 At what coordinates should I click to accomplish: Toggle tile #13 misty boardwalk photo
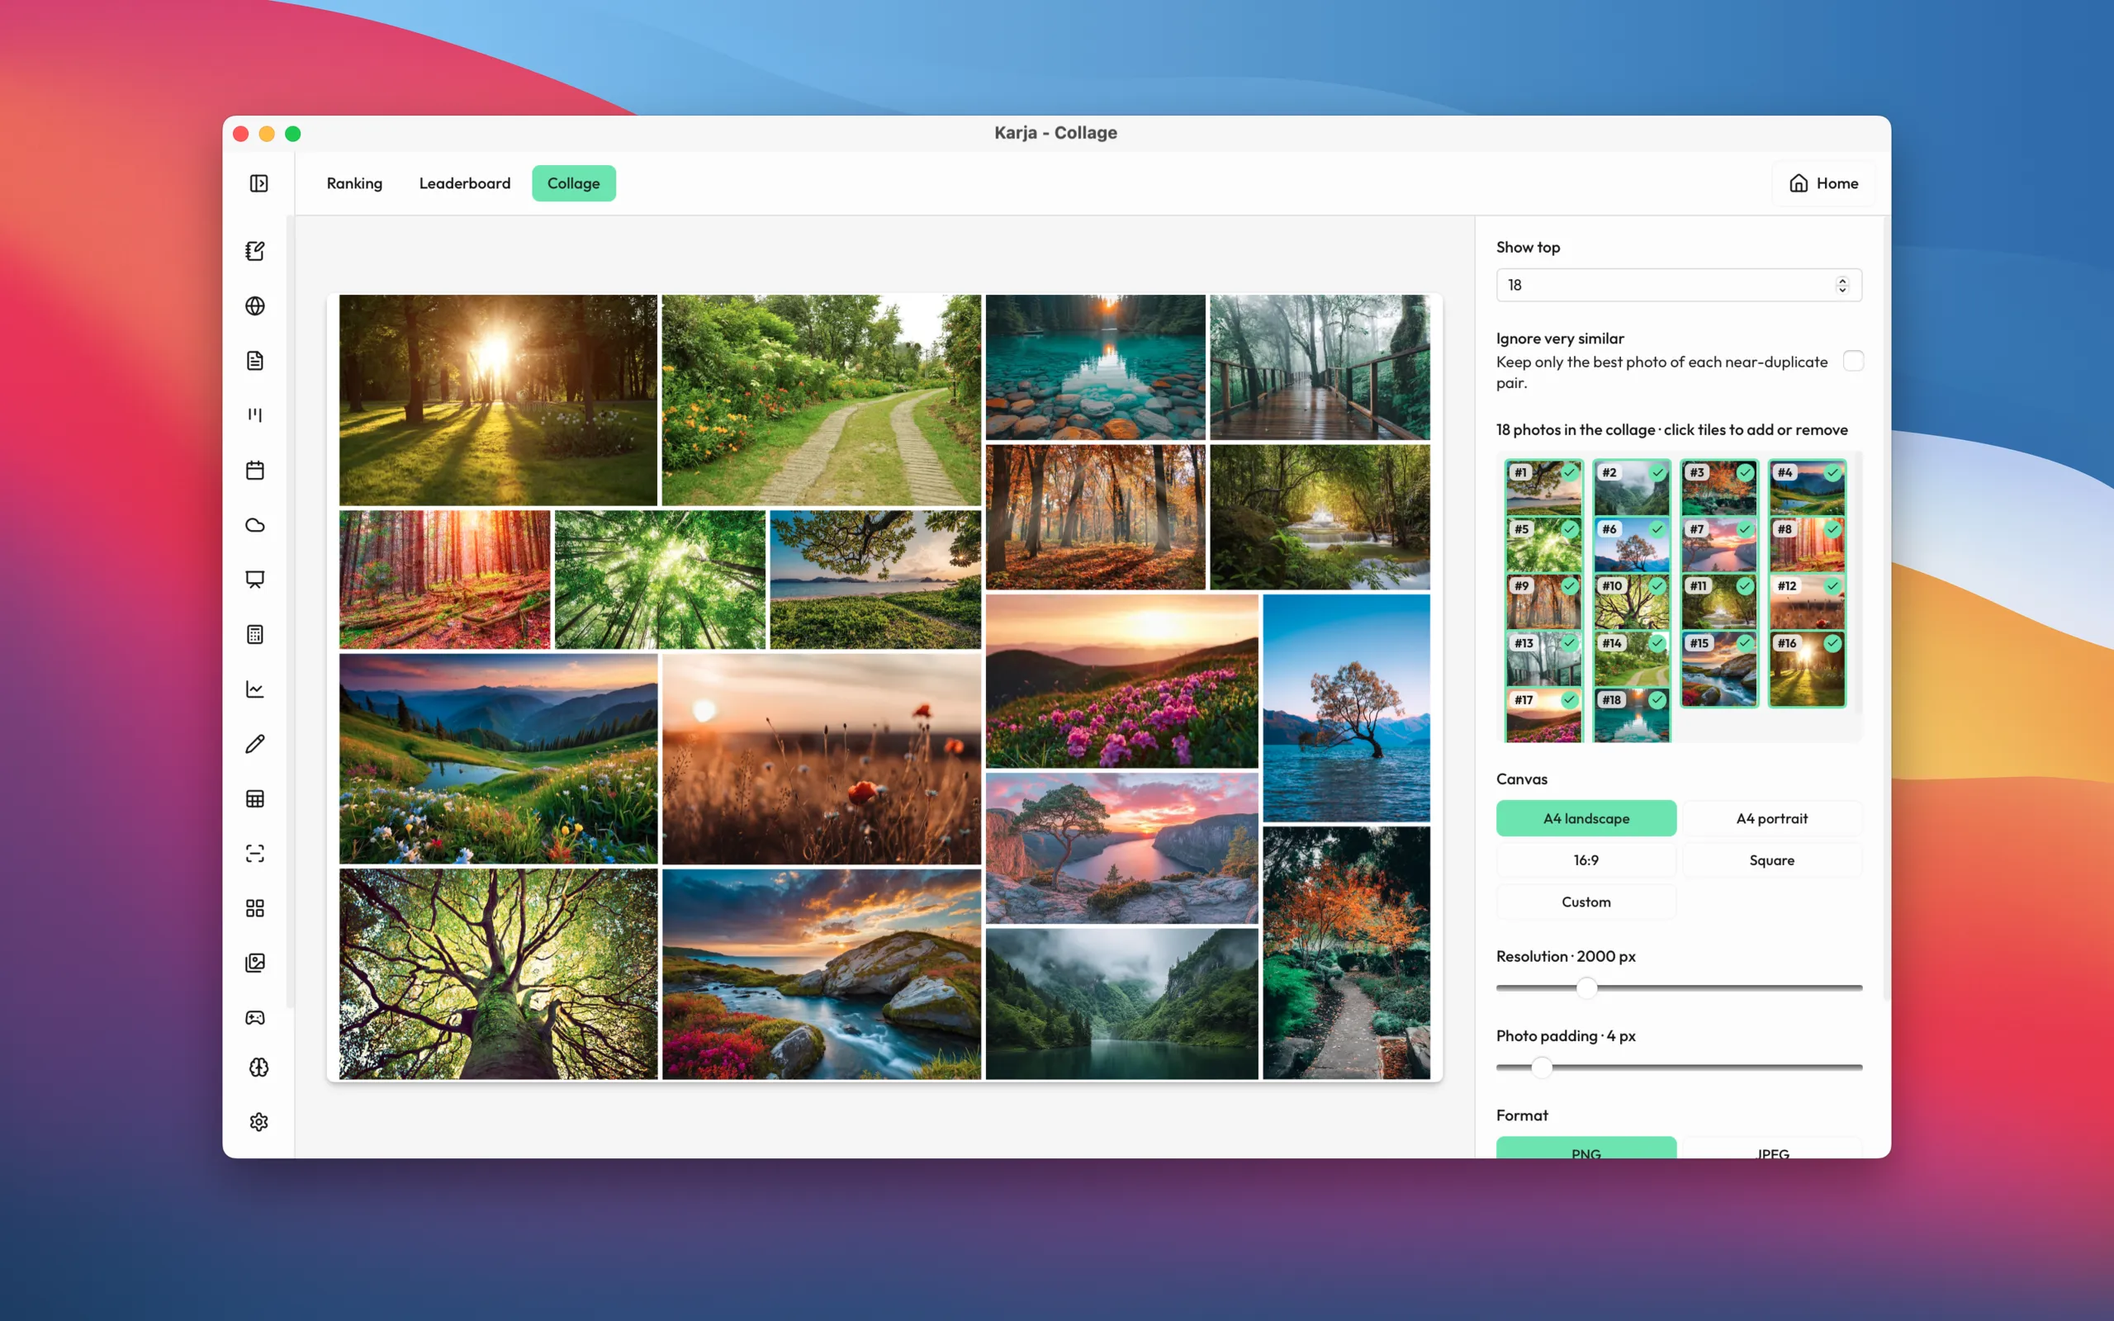(1543, 658)
